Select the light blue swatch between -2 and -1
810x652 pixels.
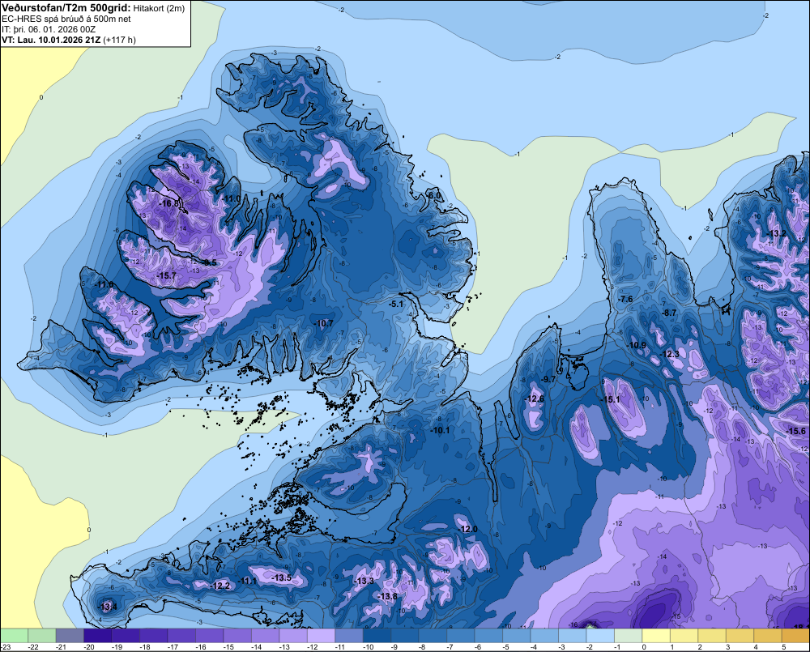[x=600, y=636]
